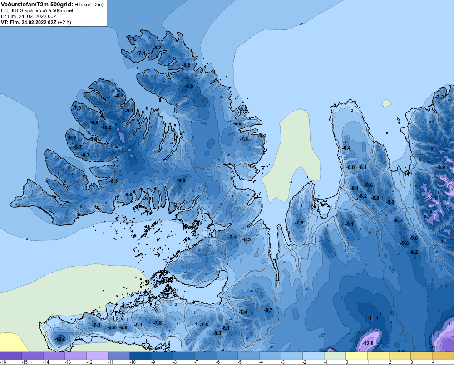
Task: Click the -9.9 temperature label
Action: pyautogui.click(x=189, y=86)
